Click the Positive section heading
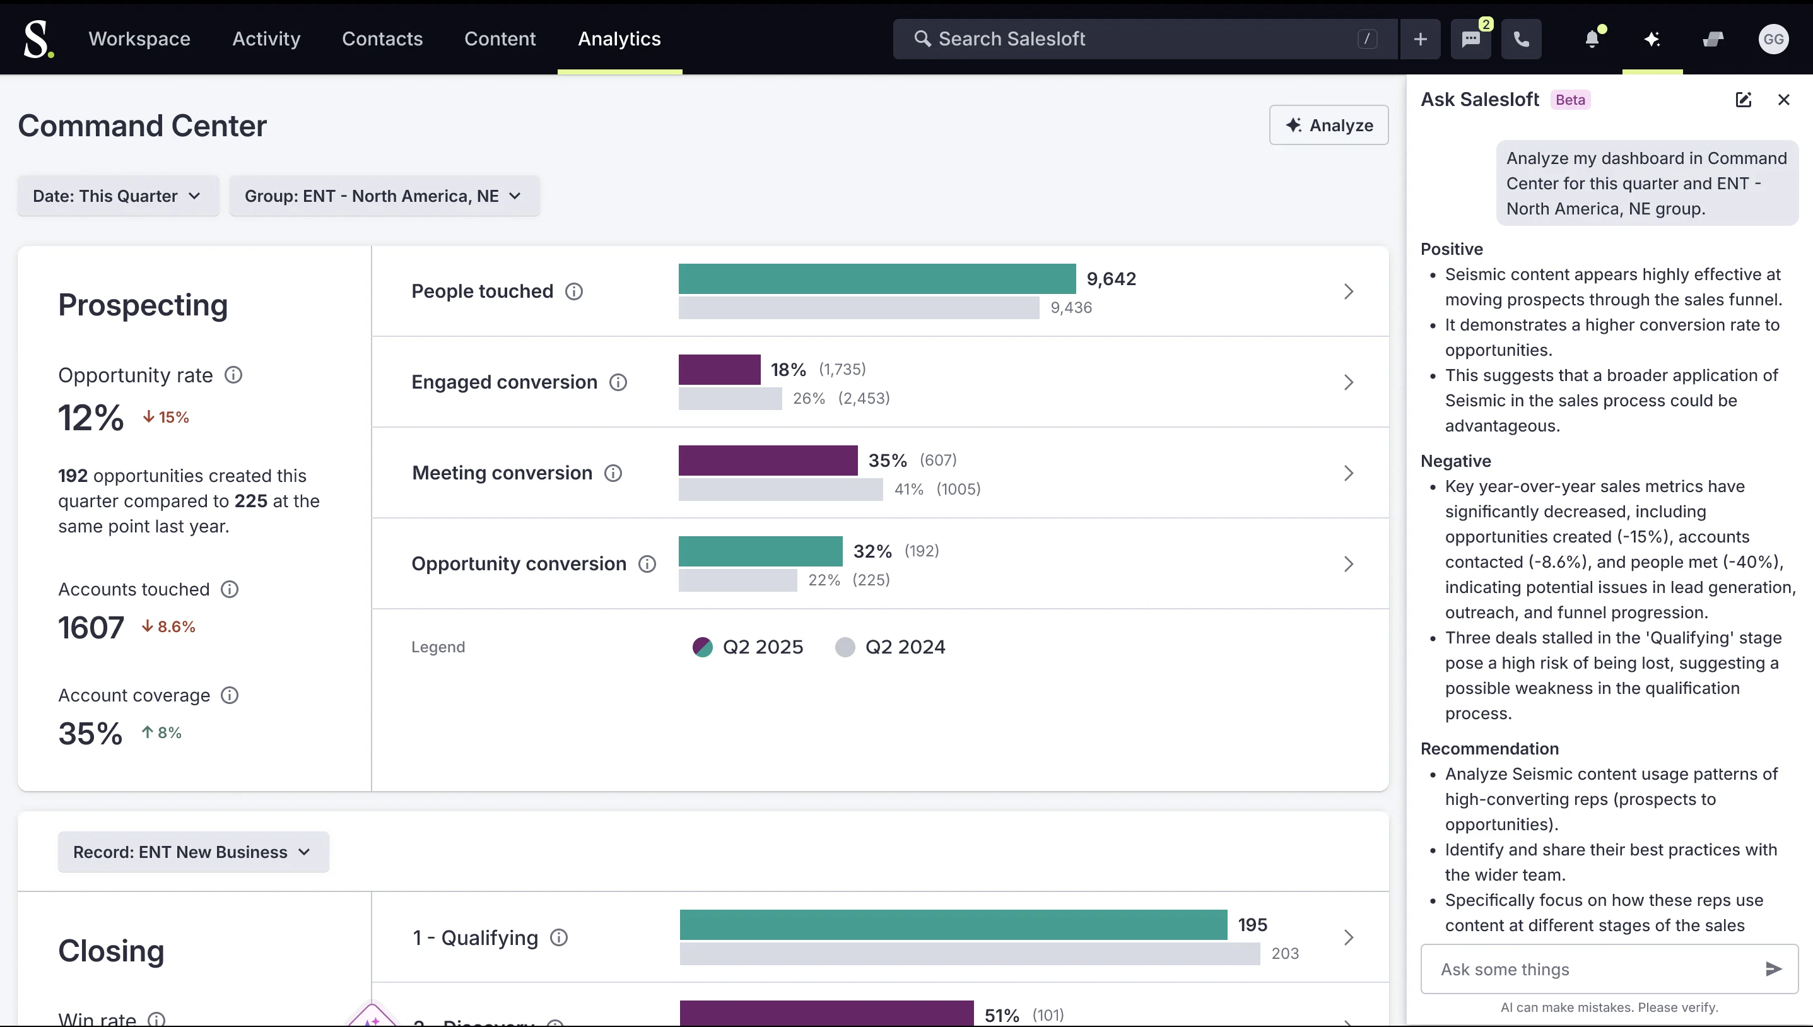 pyautogui.click(x=1452, y=249)
